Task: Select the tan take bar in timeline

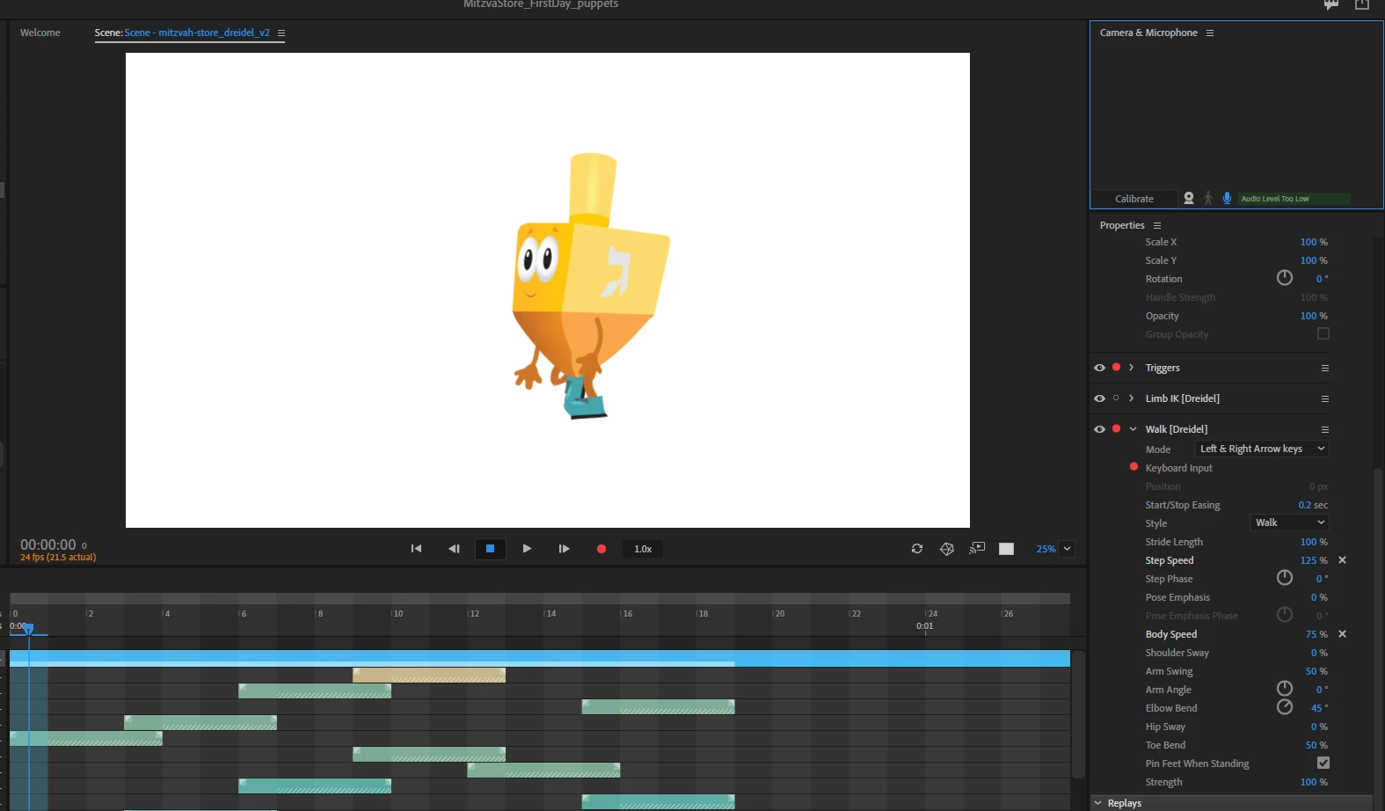Action: coord(429,675)
